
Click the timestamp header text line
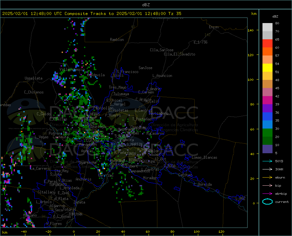click(91, 14)
